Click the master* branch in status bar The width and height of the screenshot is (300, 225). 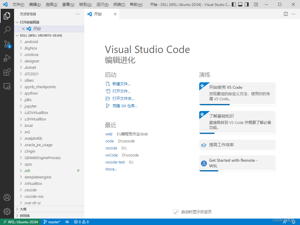(x=52, y=222)
